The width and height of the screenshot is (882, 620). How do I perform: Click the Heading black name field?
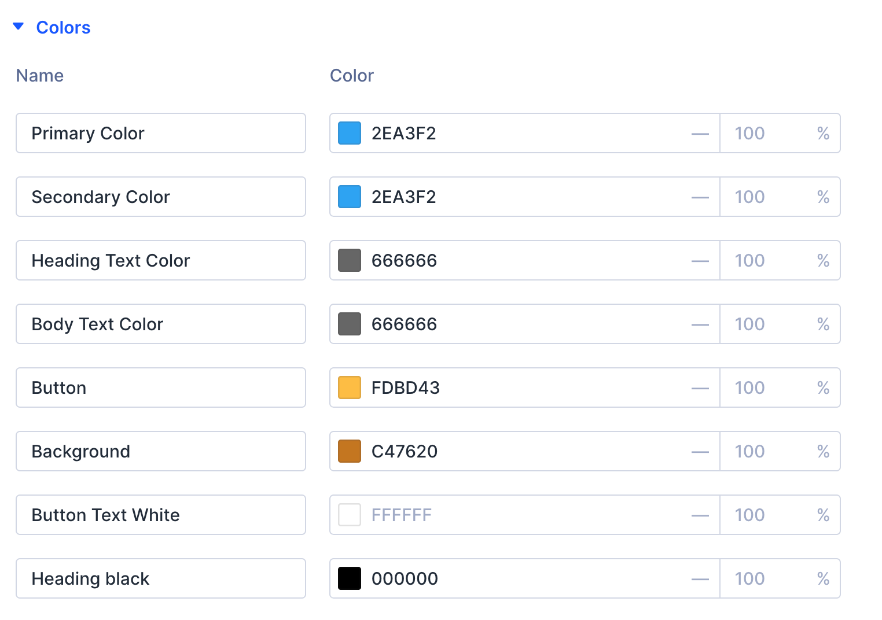click(x=161, y=578)
